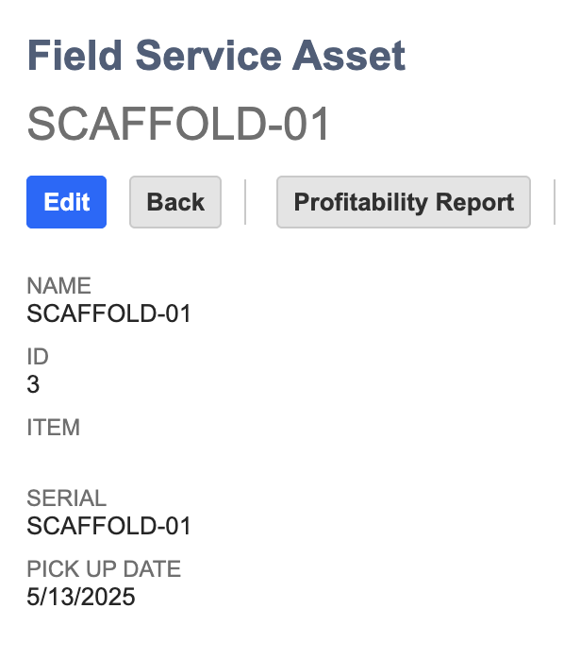Click the divider between Back and Profitability Report
Screen dimensions: 564x659
coord(245,202)
